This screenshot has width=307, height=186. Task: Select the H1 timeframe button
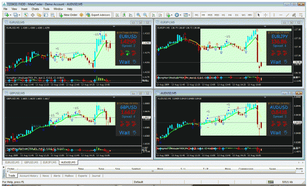point(223,15)
